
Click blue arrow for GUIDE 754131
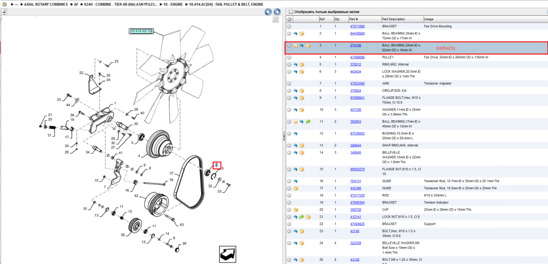pos(295,181)
